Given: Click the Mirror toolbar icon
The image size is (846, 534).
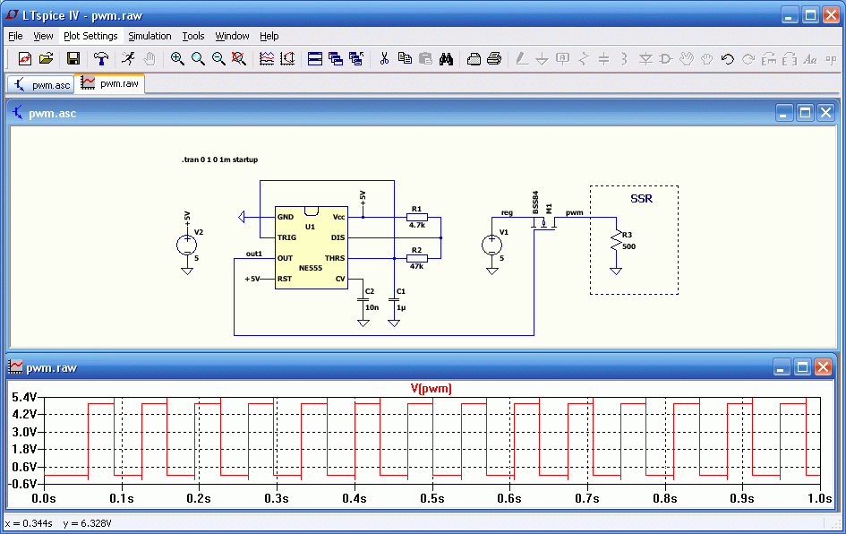Looking at the screenshot, I should [790, 58].
